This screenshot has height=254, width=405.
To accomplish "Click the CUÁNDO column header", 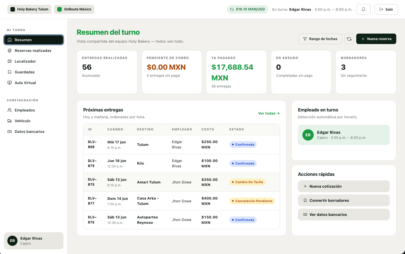I will (x=115, y=129).
